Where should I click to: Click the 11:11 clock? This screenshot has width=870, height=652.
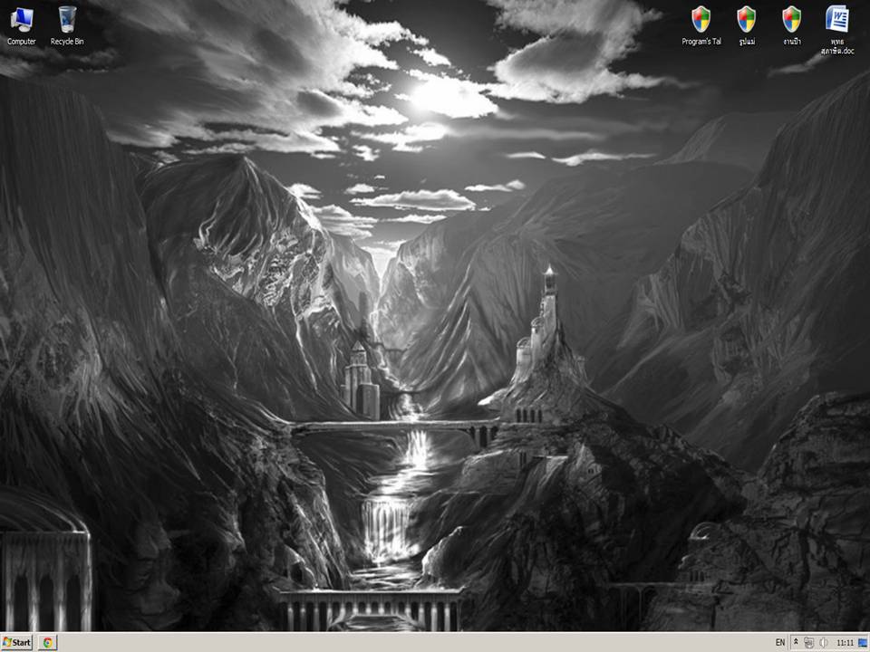pyautogui.click(x=845, y=643)
